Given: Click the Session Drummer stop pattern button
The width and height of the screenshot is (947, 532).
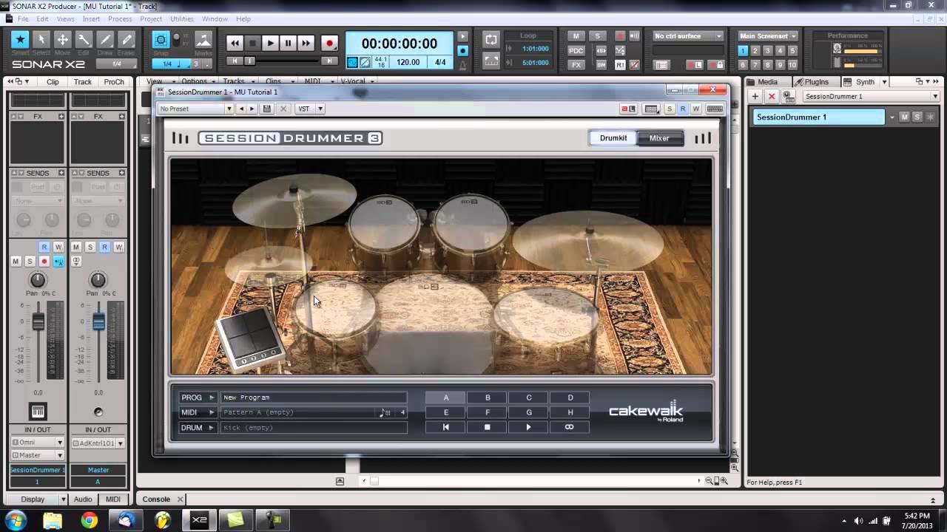Looking at the screenshot, I should pos(488,427).
